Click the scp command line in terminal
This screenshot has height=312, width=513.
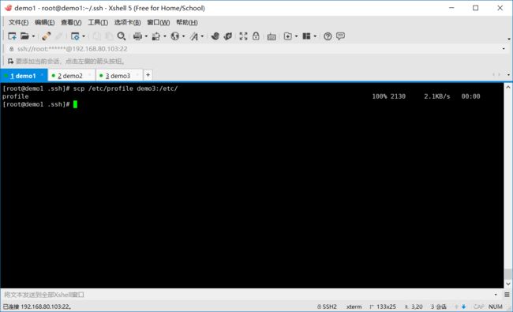point(90,88)
